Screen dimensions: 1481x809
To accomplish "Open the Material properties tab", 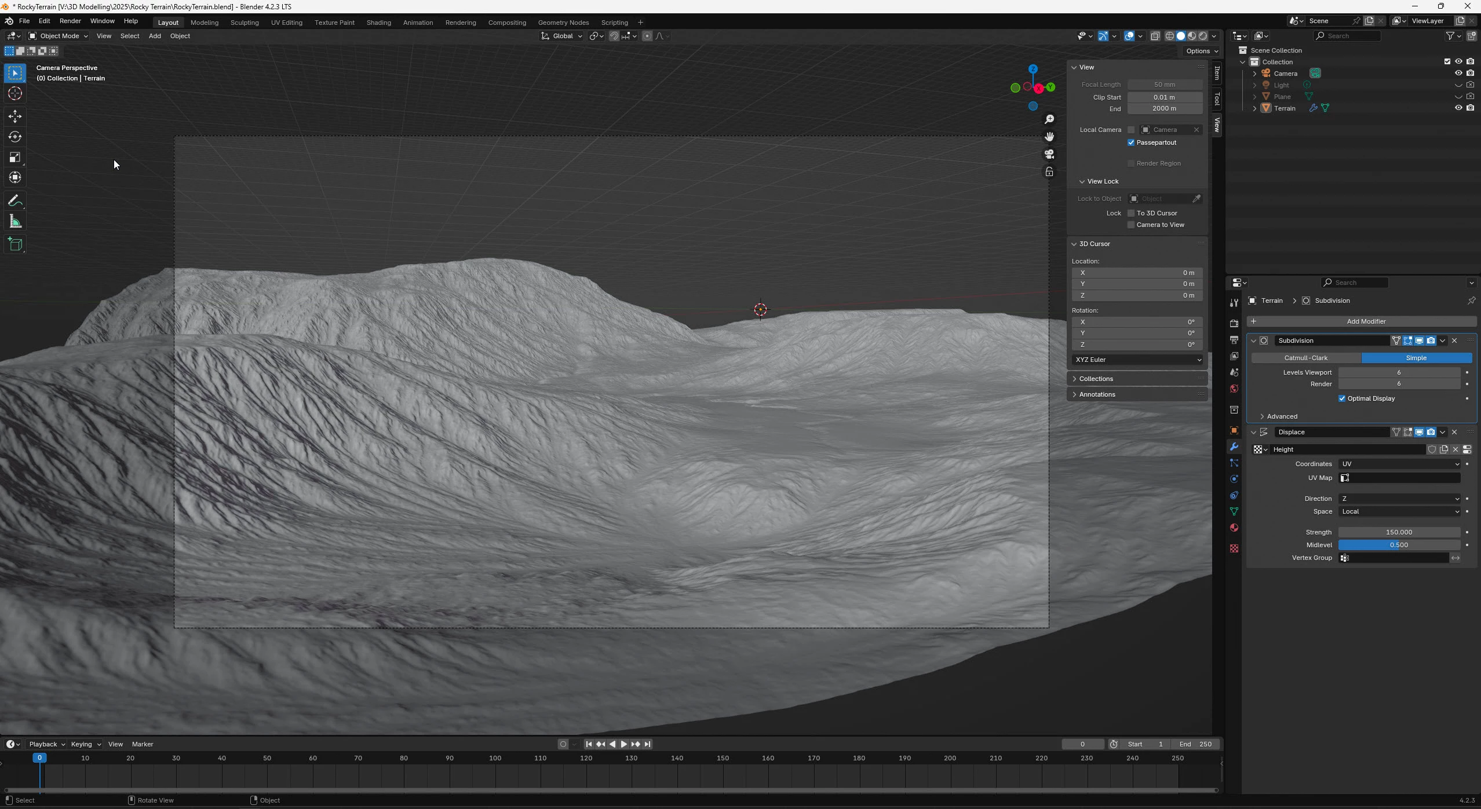I will [1234, 528].
